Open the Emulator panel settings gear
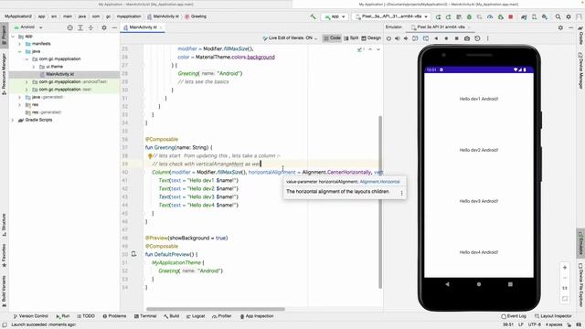This screenshot has height=329, width=585. 560,27
